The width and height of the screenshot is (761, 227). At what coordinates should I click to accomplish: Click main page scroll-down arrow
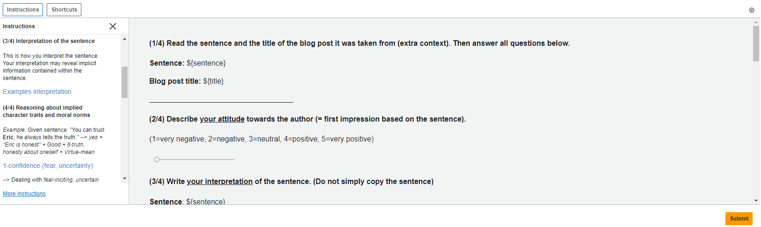coord(756,201)
